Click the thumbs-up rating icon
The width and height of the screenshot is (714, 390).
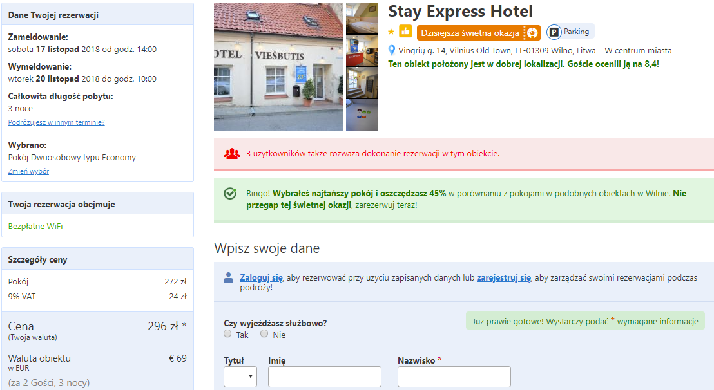405,32
